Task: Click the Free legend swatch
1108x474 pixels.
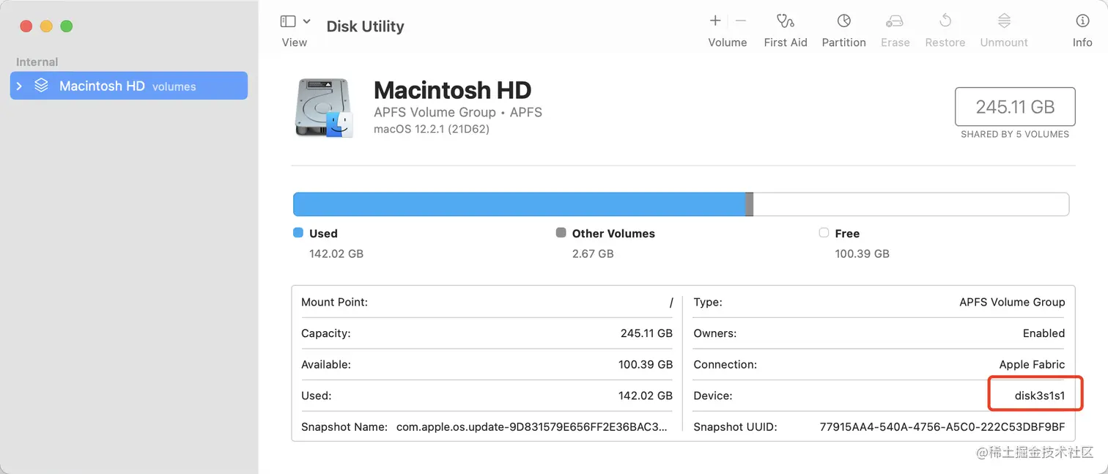Action: tap(823, 233)
